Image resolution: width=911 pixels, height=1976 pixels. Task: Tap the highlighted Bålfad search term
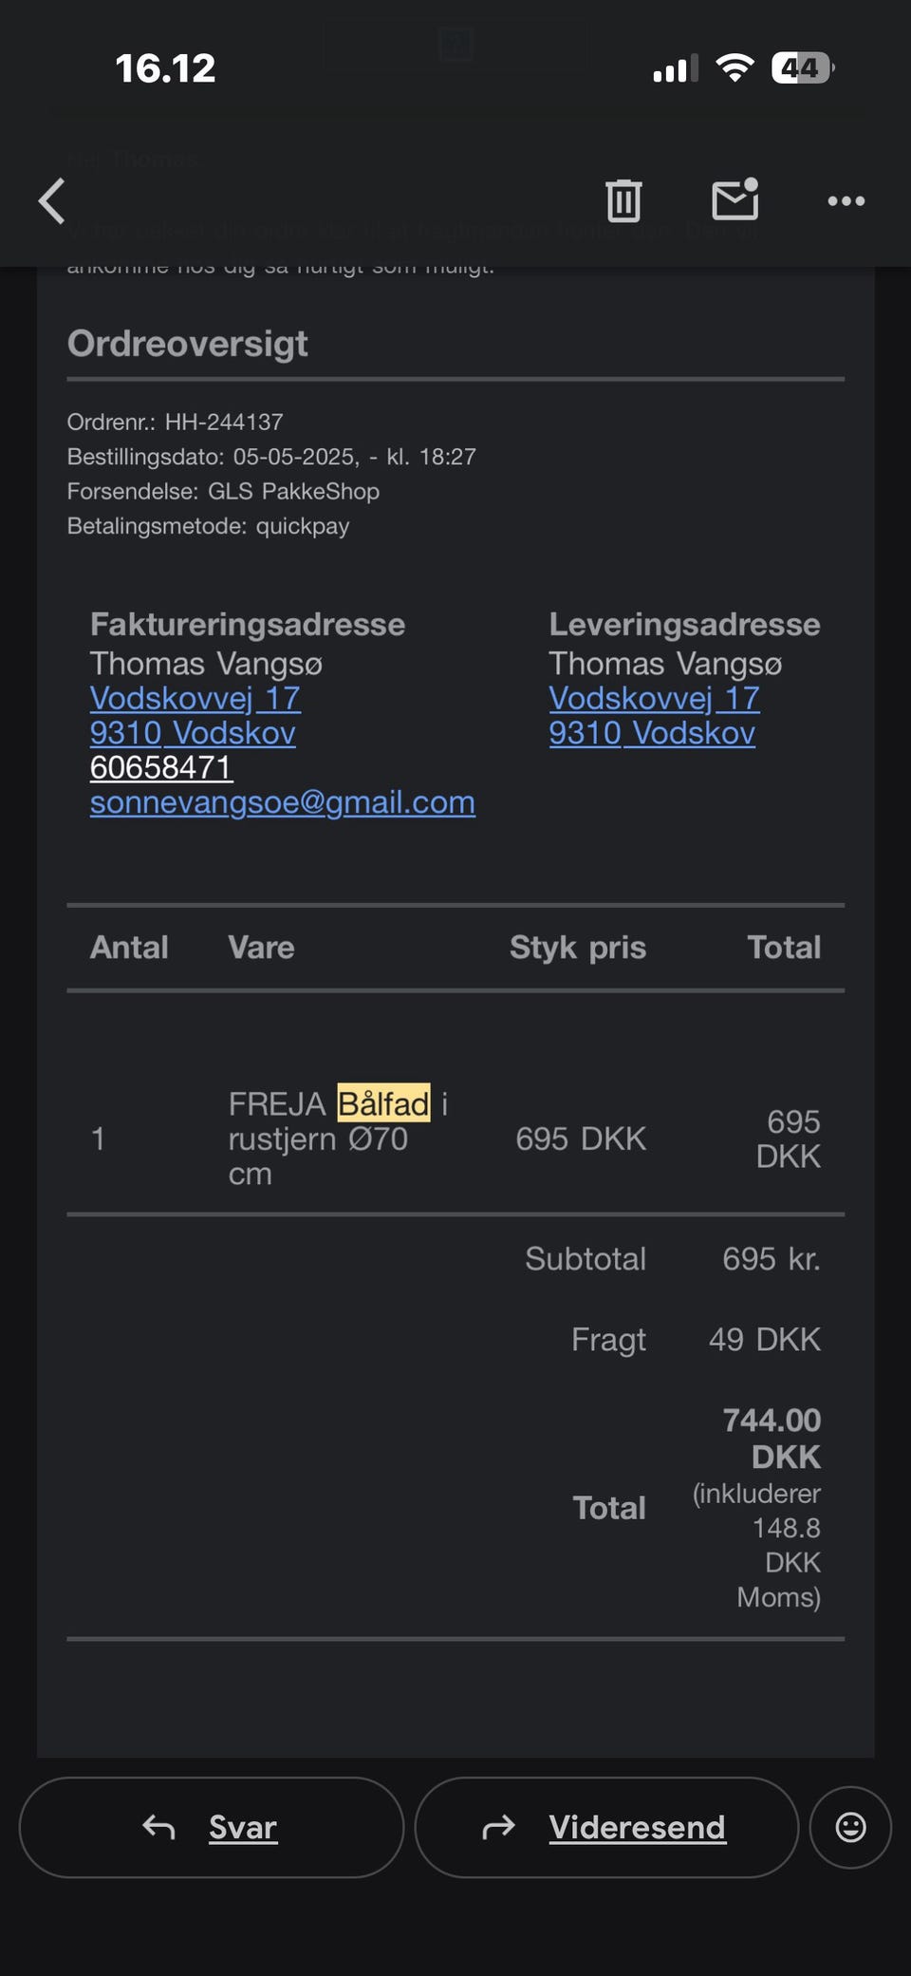(x=383, y=1103)
